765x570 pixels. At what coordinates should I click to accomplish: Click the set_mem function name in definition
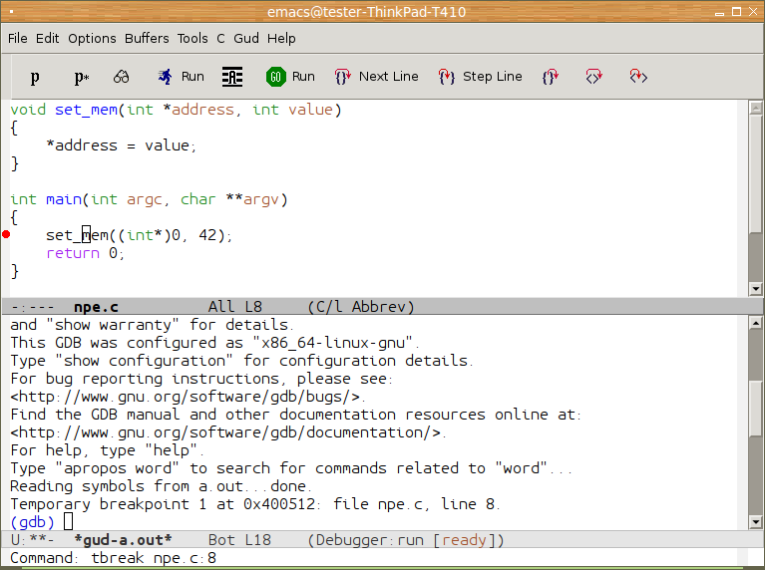[x=86, y=110]
